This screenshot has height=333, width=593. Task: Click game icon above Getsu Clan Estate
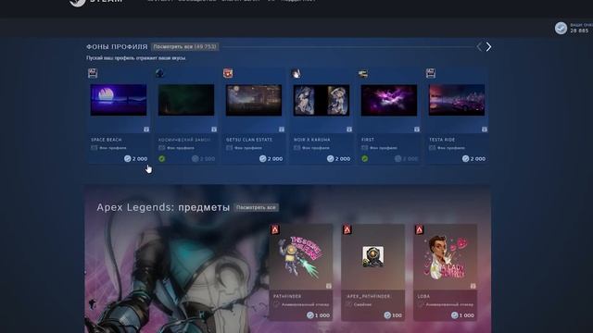(x=228, y=73)
